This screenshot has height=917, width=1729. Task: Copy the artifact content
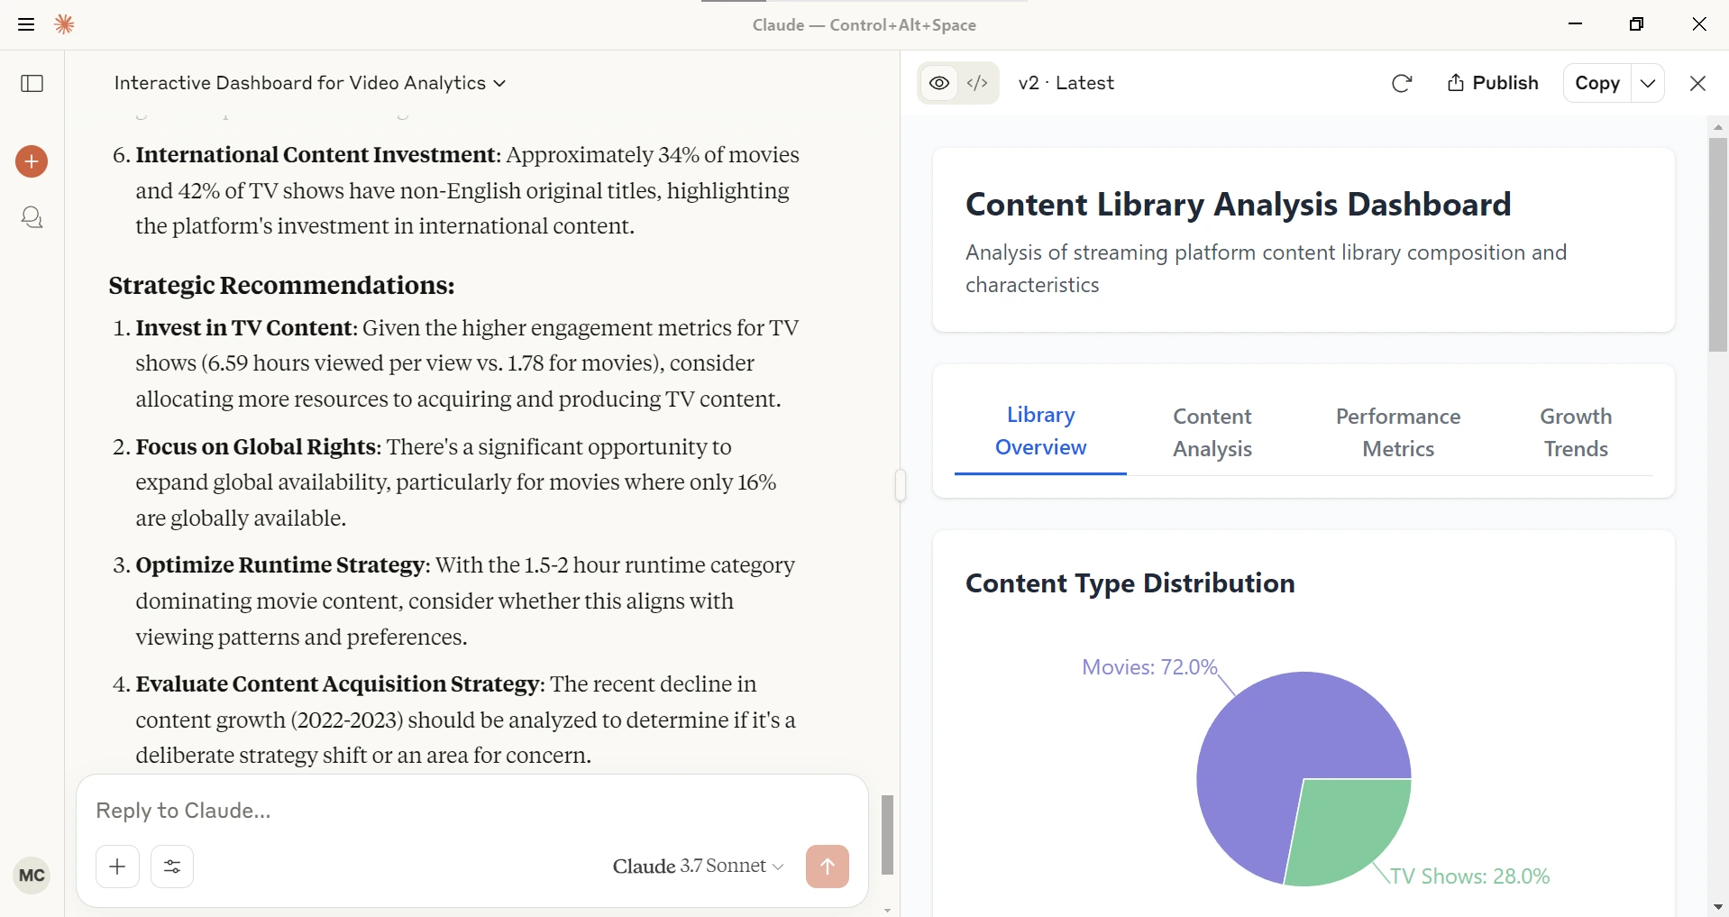pyautogui.click(x=1597, y=83)
